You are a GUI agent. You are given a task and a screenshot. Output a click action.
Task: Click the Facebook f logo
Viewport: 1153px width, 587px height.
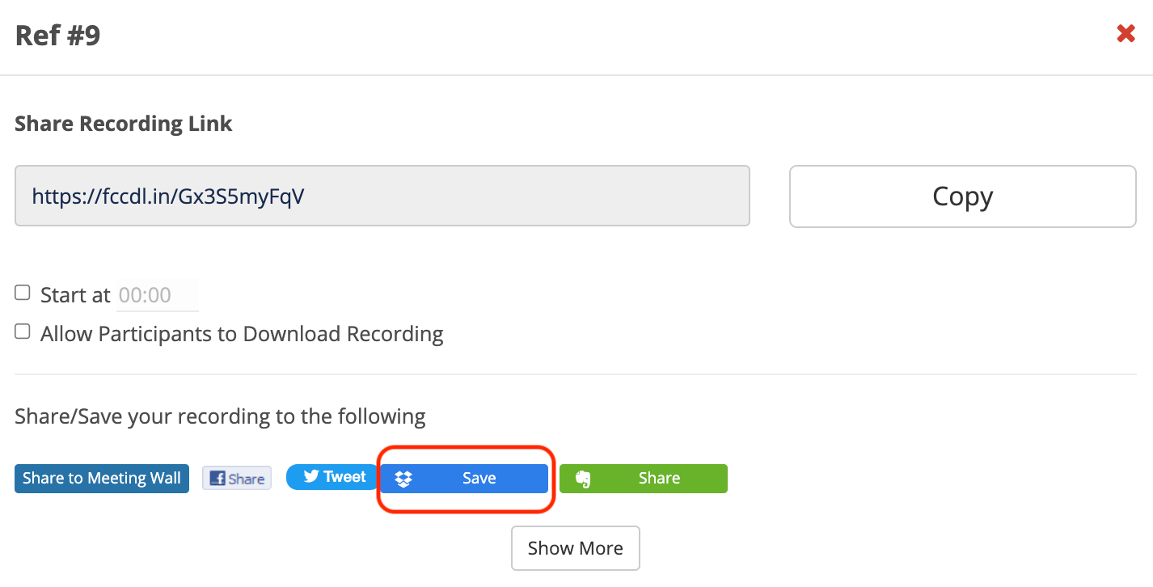(219, 478)
